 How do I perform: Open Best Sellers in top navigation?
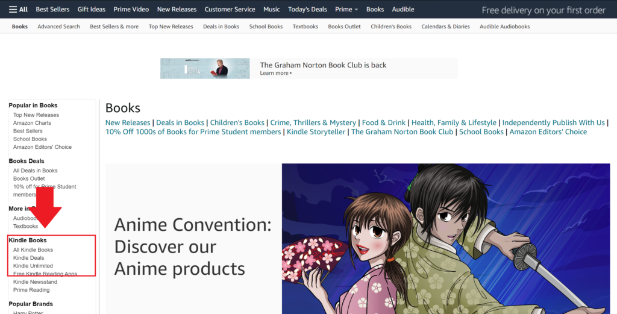click(52, 10)
